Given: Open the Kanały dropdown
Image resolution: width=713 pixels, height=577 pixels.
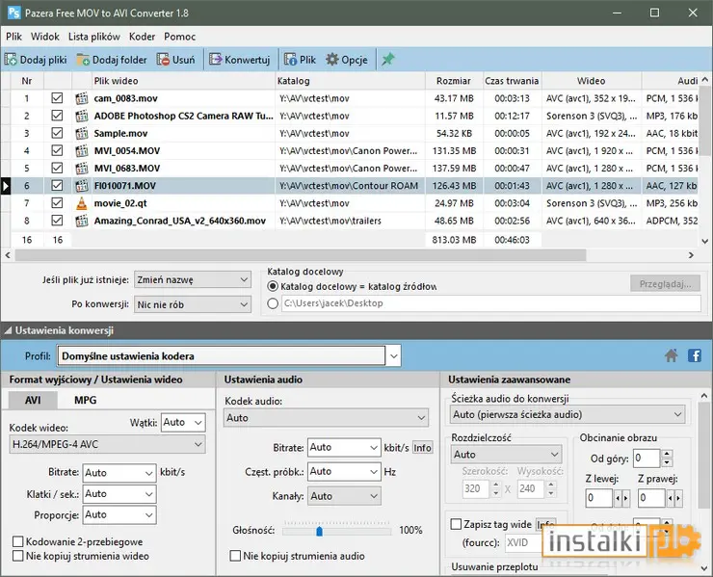Looking at the screenshot, I should point(344,496).
